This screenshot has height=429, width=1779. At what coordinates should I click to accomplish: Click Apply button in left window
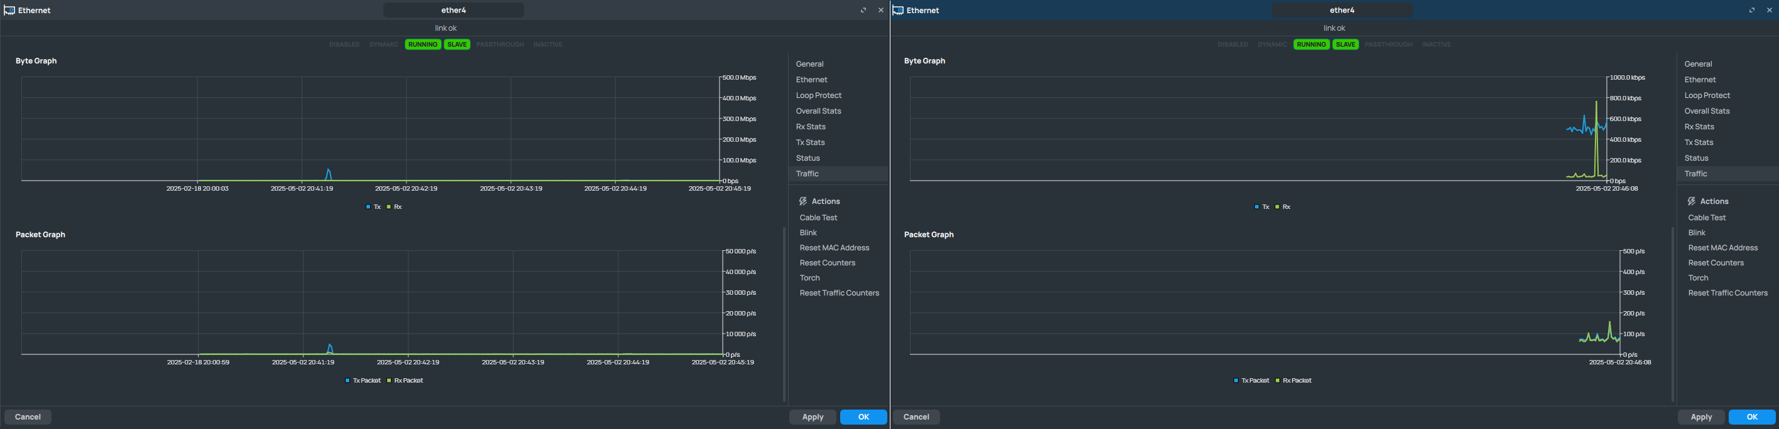[813, 417]
